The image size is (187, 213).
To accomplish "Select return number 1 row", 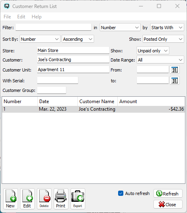I will [x=93, y=109].
